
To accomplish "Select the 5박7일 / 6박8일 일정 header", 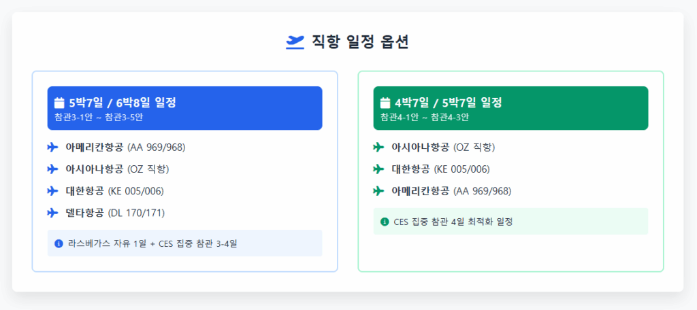I will tap(185, 108).
